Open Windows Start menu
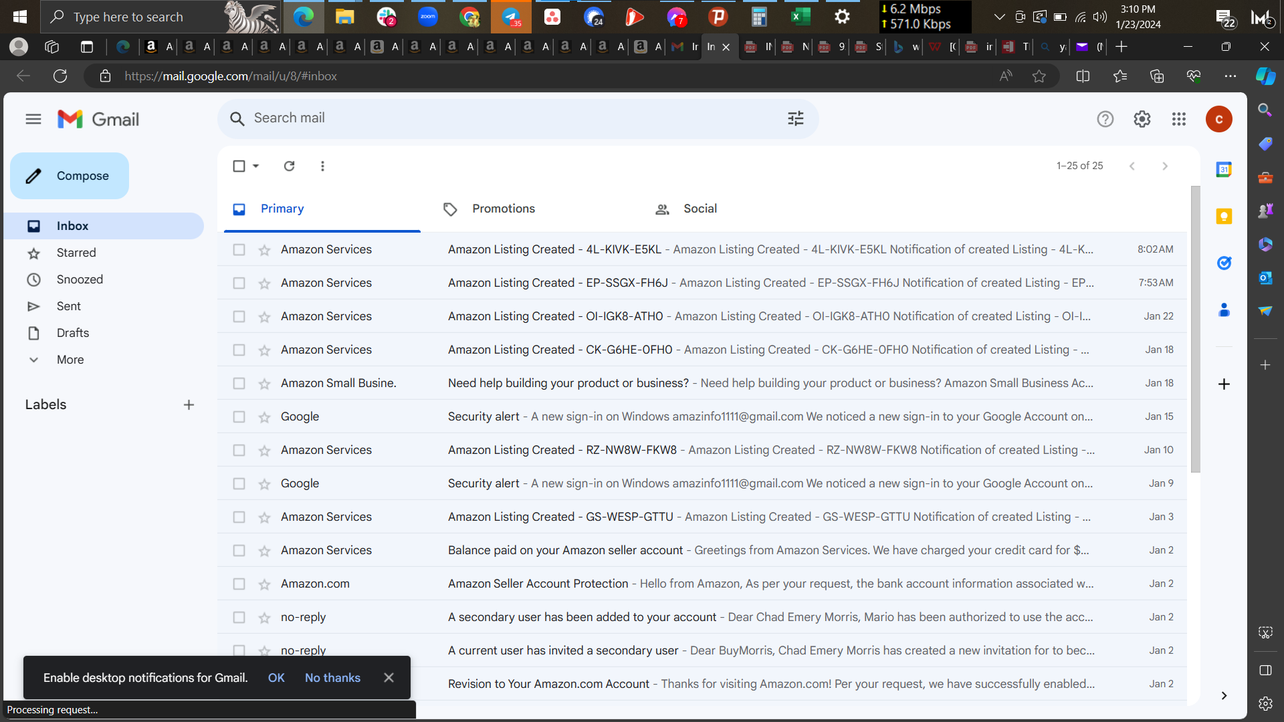This screenshot has width=1284, height=722. (20, 17)
